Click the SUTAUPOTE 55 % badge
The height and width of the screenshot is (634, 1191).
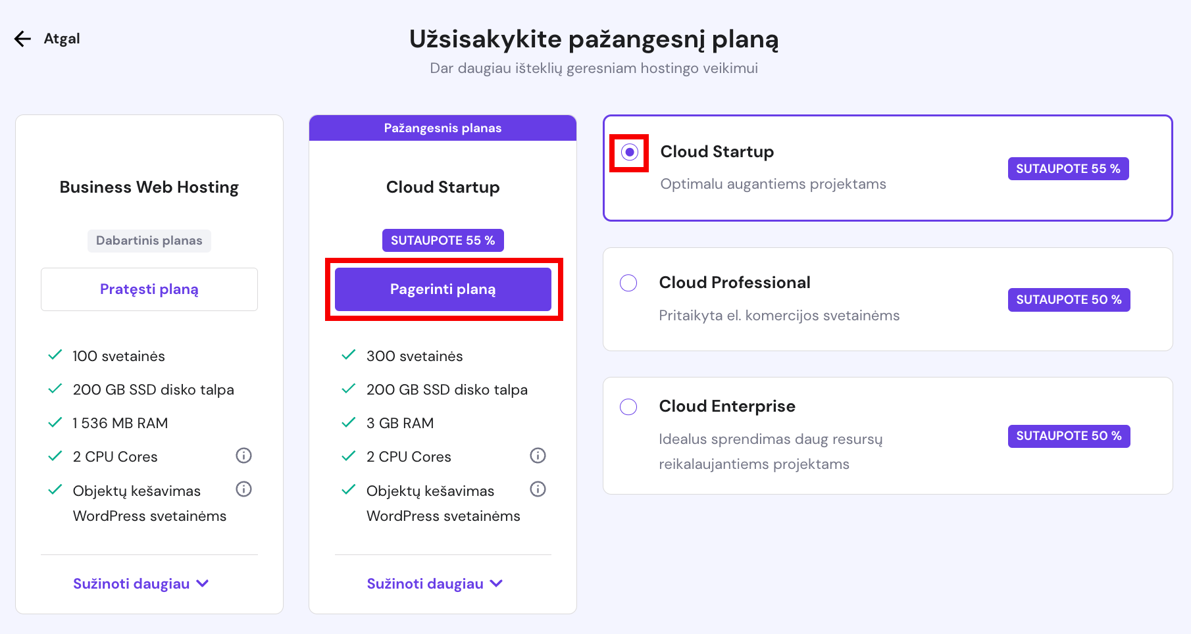[442, 240]
